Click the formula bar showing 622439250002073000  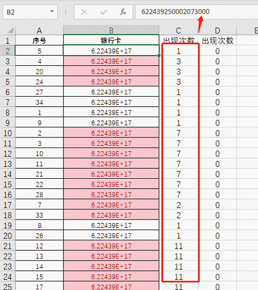pos(196,12)
